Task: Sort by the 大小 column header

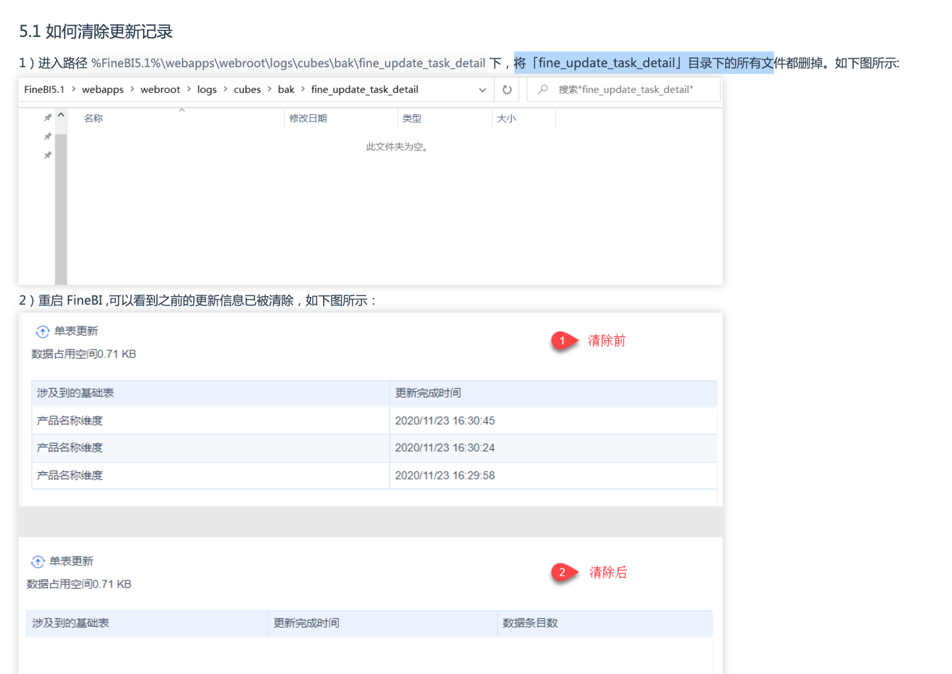Action: [x=506, y=118]
